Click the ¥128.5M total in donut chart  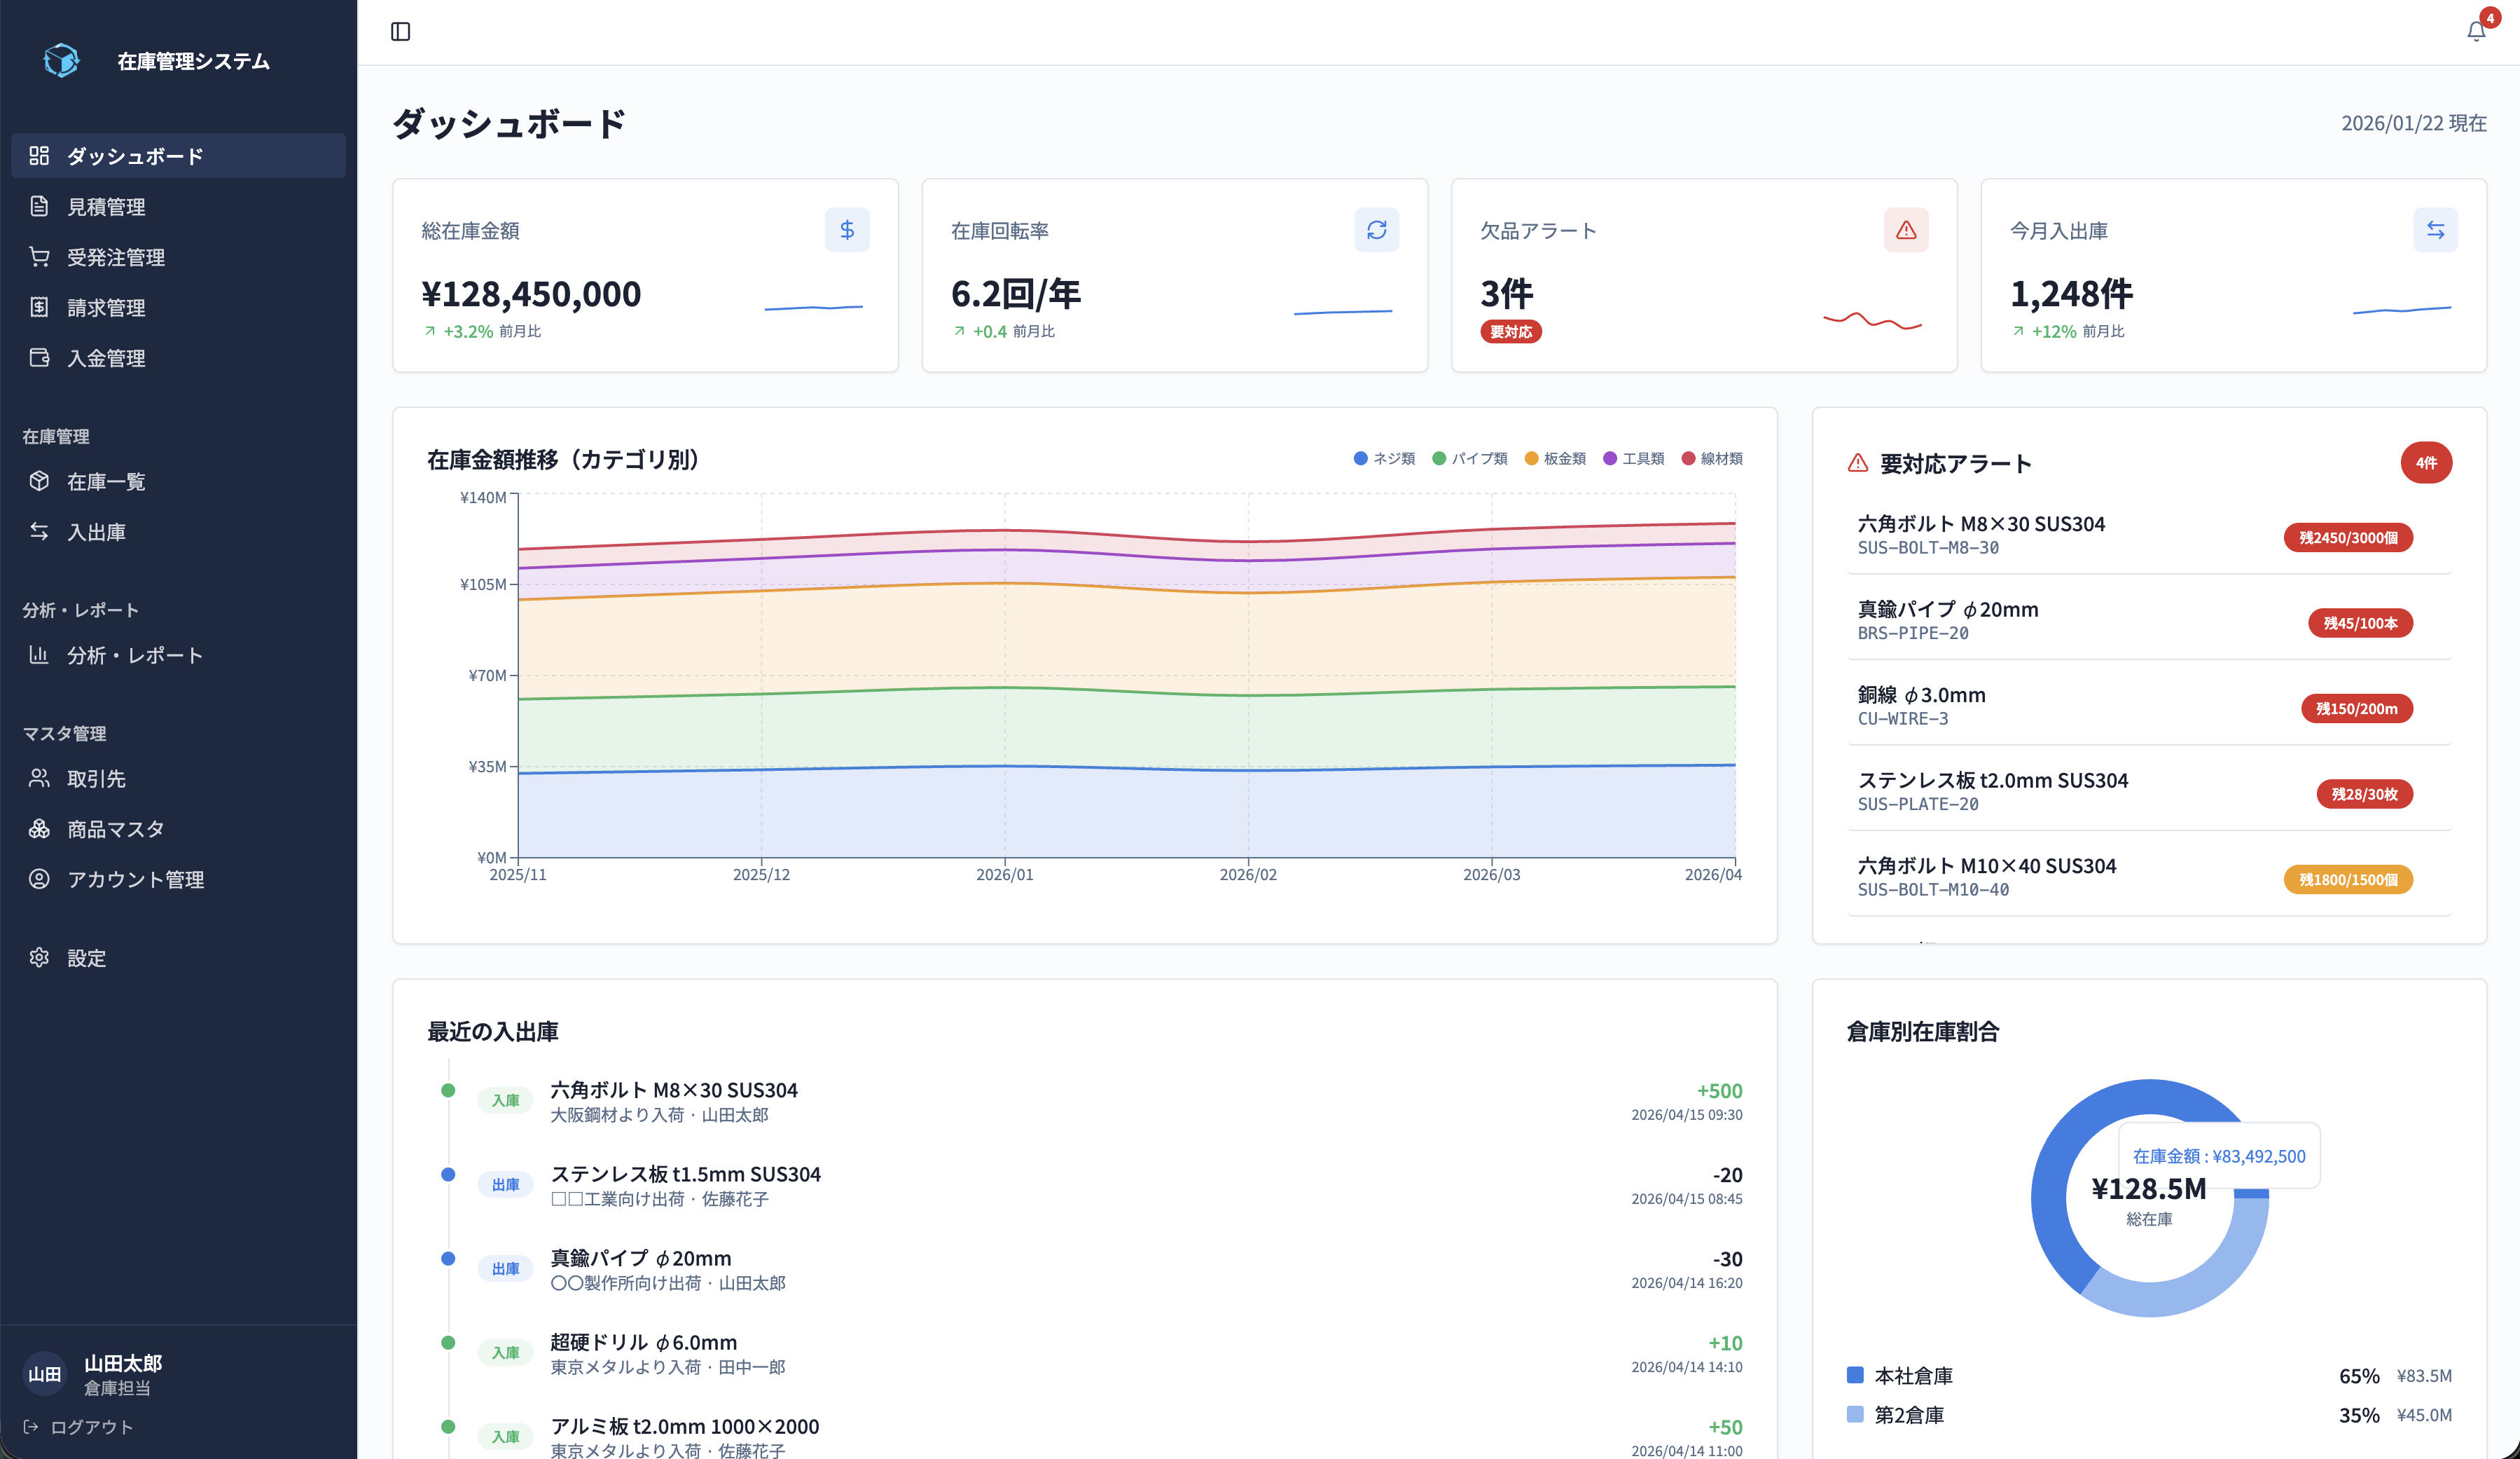pos(2148,1188)
